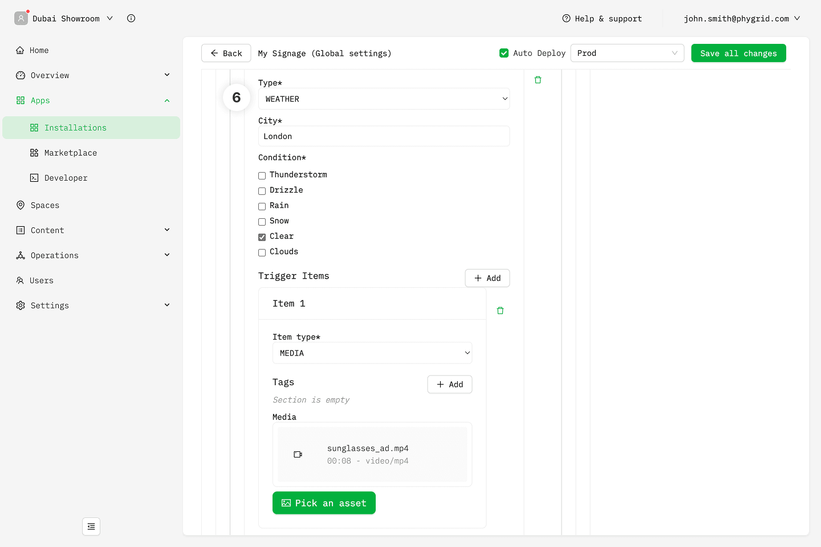821x547 pixels.
Task: Open the Dubai Showroom account avatar
Action: (21, 18)
